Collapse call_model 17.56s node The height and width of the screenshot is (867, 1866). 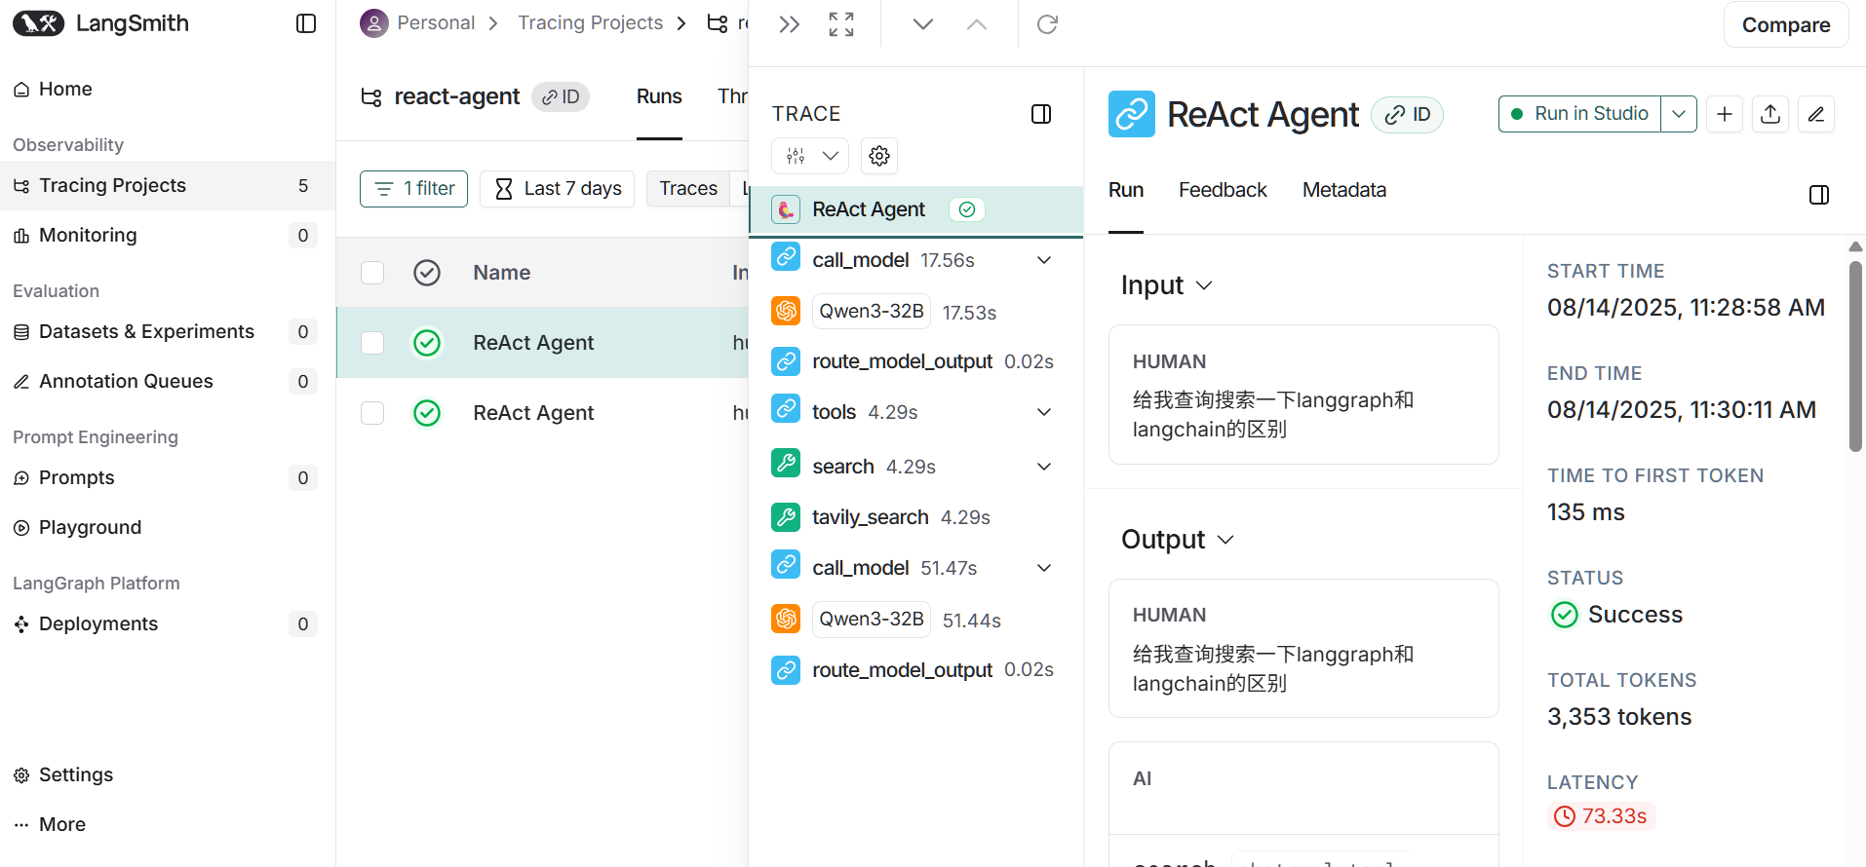[1044, 260]
